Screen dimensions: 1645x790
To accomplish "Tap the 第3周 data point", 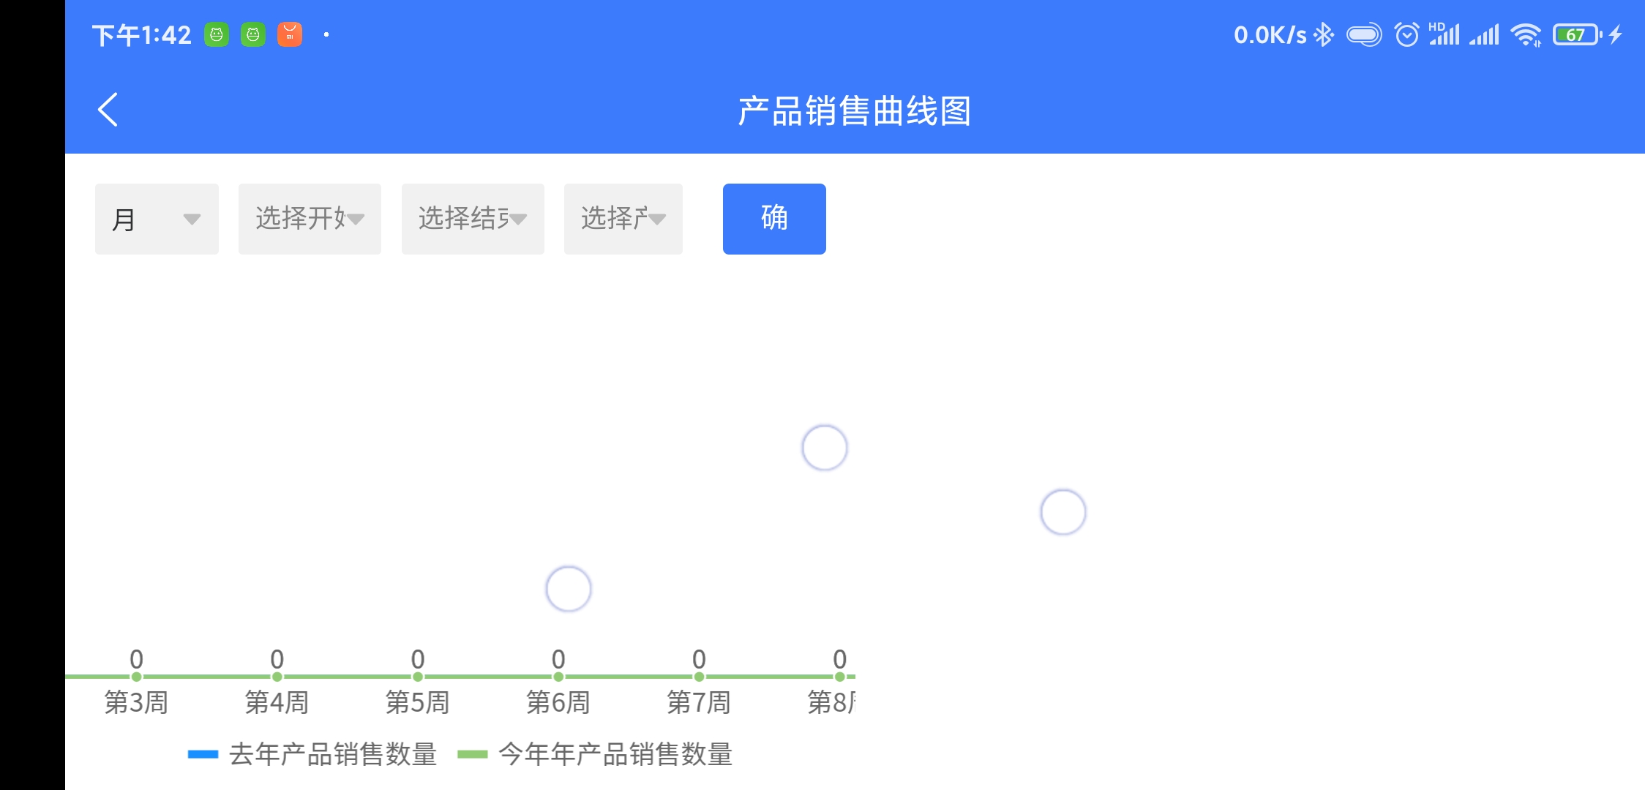I will [136, 677].
